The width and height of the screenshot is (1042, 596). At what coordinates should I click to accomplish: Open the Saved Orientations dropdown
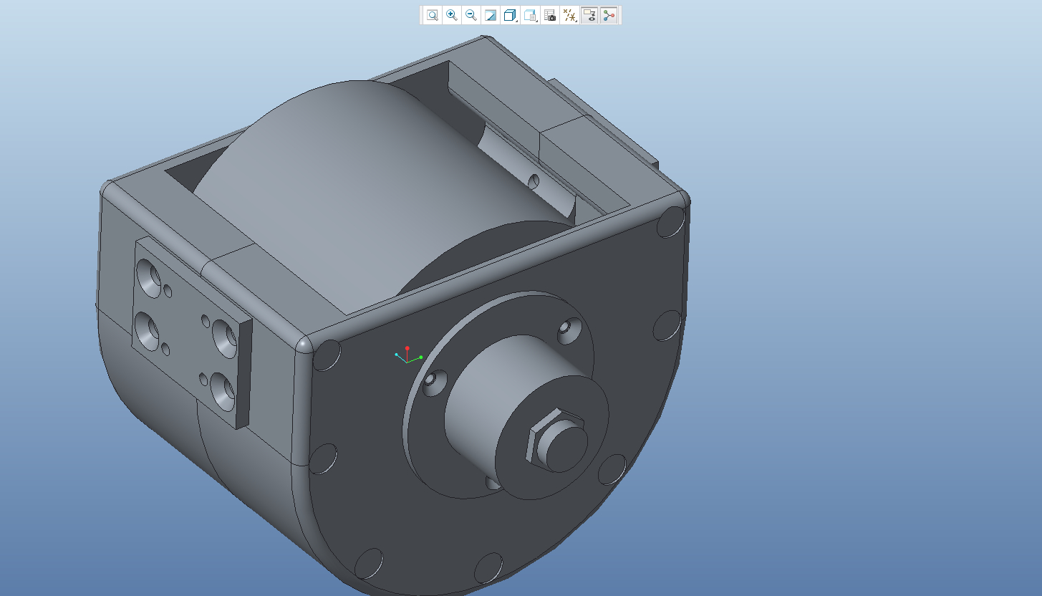pyautogui.click(x=531, y=15)
